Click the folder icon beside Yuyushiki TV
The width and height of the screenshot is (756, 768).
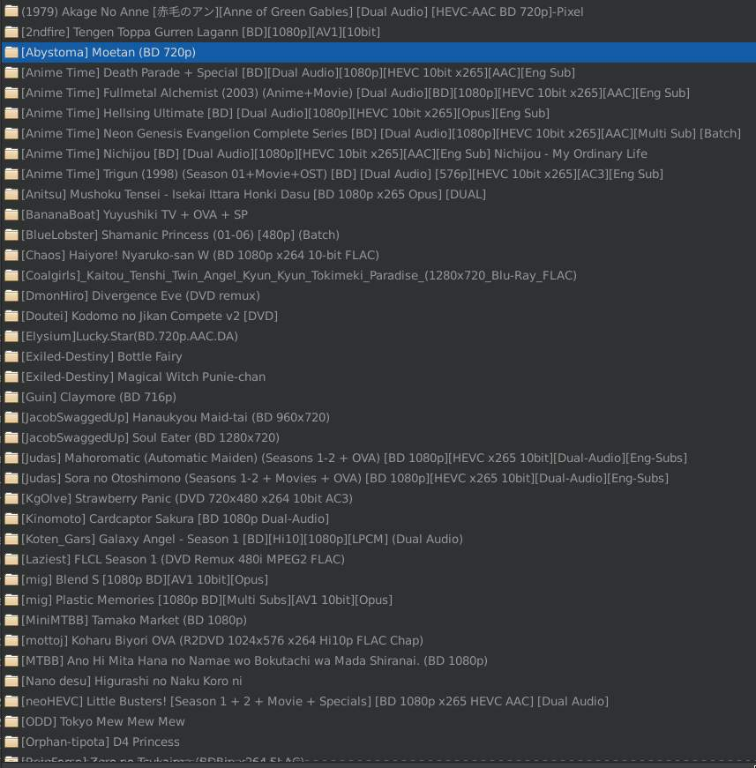tap(11, 214)
